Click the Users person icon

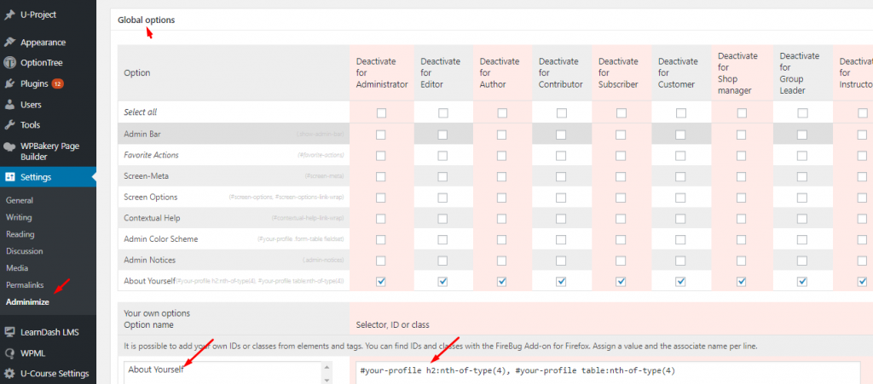pos(9,105)
